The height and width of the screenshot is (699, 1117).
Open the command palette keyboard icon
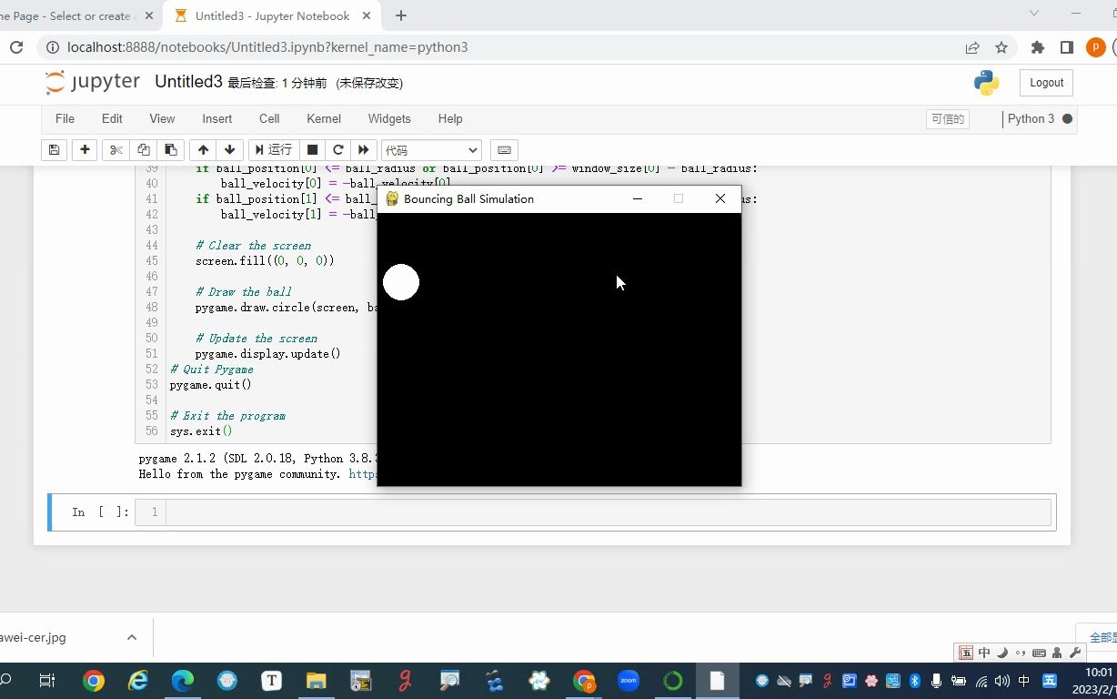pos(504,149)
